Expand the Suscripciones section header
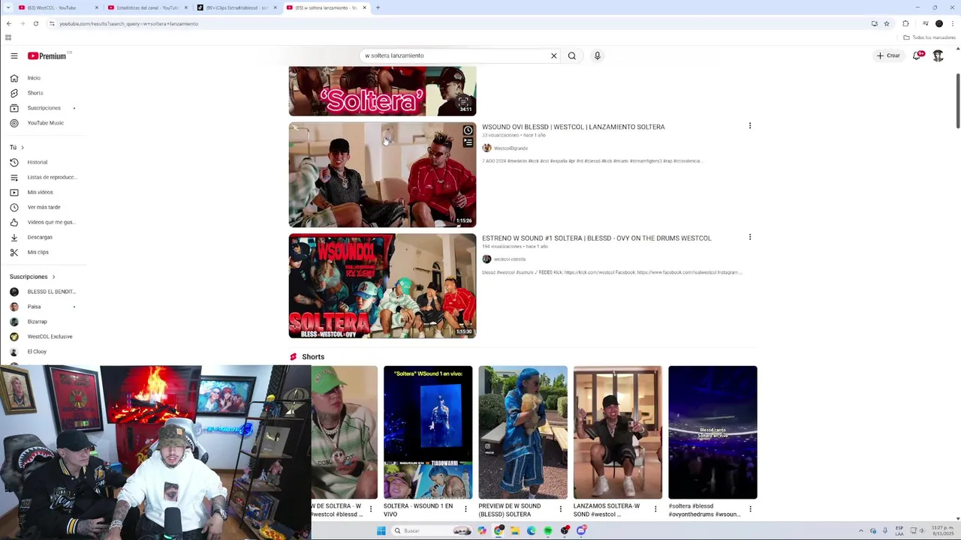 pyautogui.click(x=32, y=277)
